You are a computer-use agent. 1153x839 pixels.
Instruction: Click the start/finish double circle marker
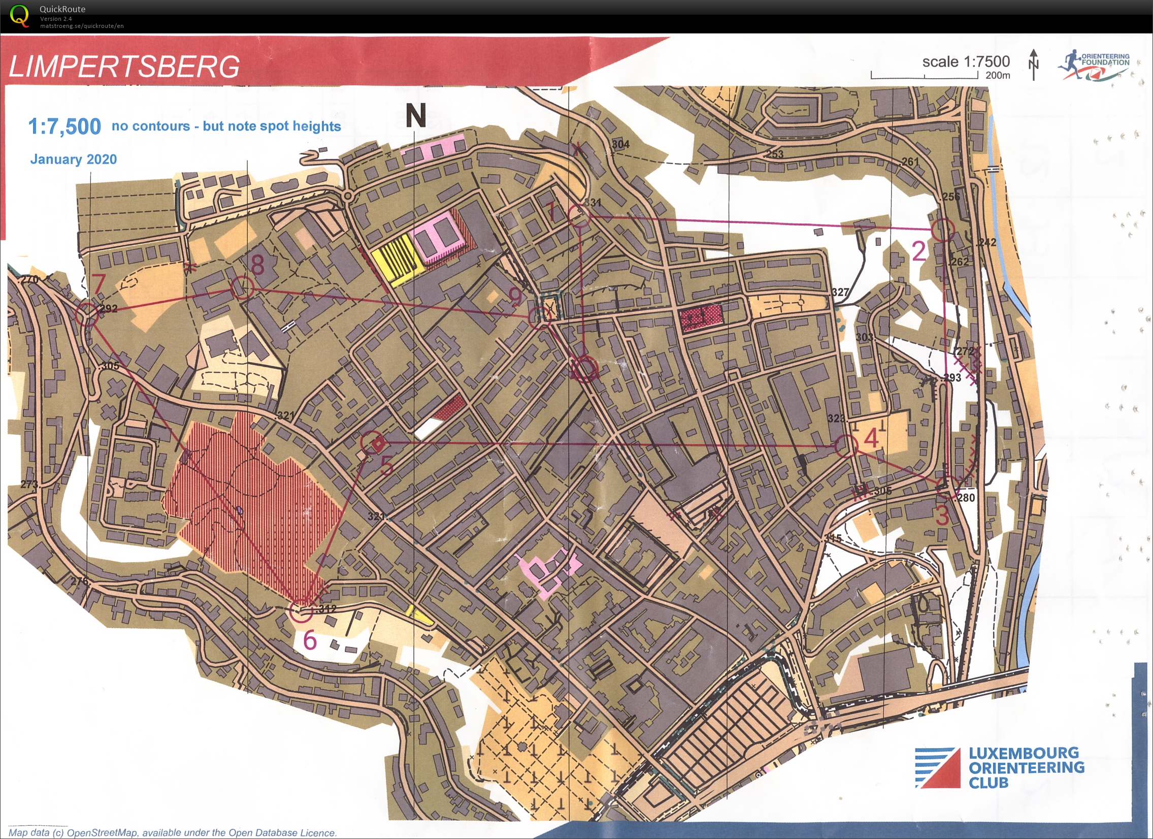click(x=584, y=369)
